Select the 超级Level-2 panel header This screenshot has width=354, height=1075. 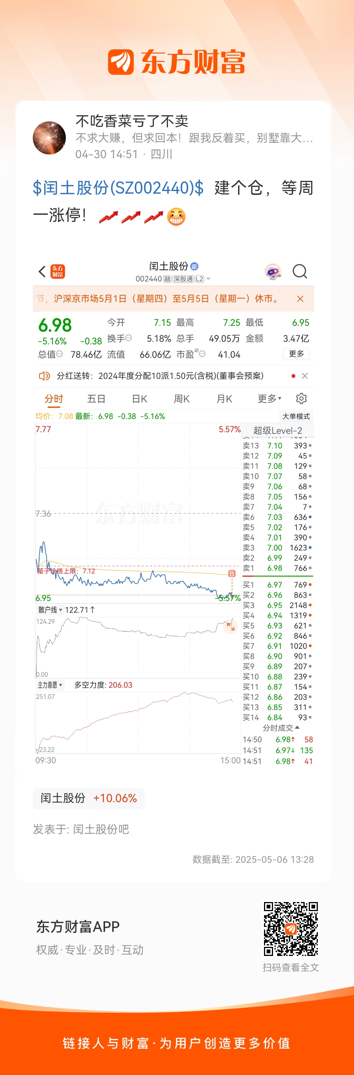point(278,430)
